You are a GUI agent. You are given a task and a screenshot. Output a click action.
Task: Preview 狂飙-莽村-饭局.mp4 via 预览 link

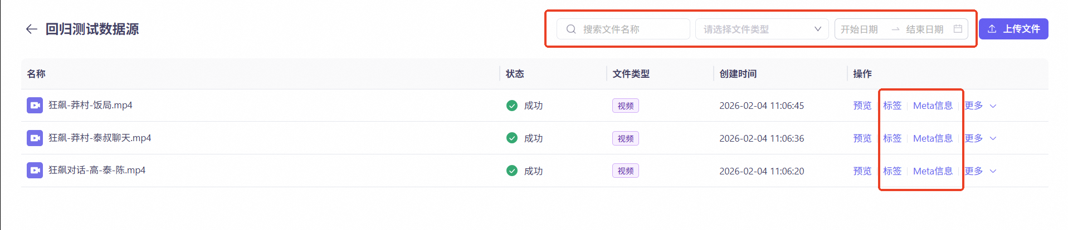point(862,106)
